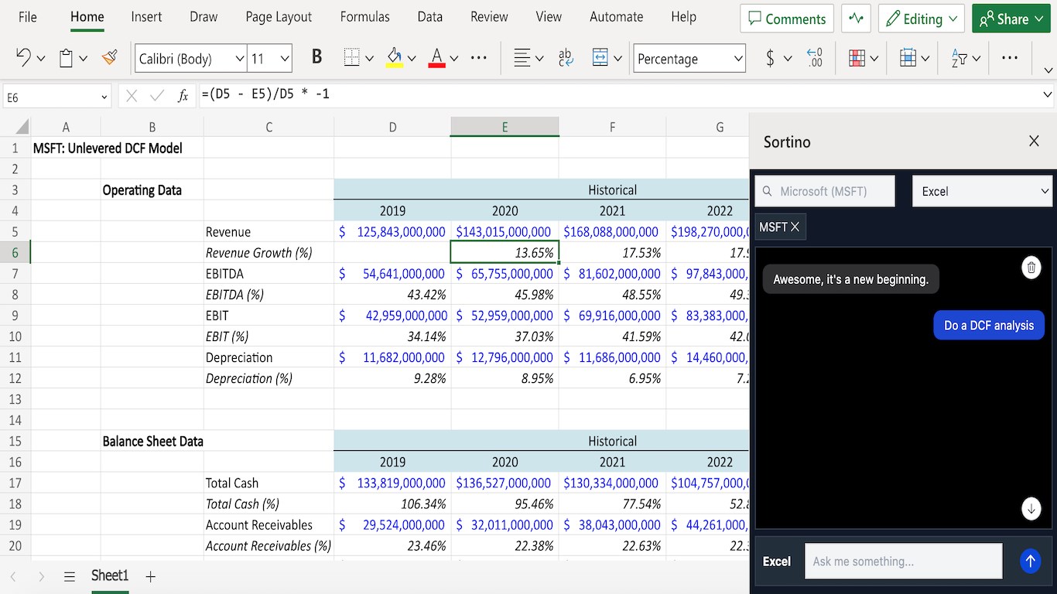Select cell with Revenue $125,843,000,000
Screen dimensions: 1057x594
pyautogui.click(x=392, y=231)
